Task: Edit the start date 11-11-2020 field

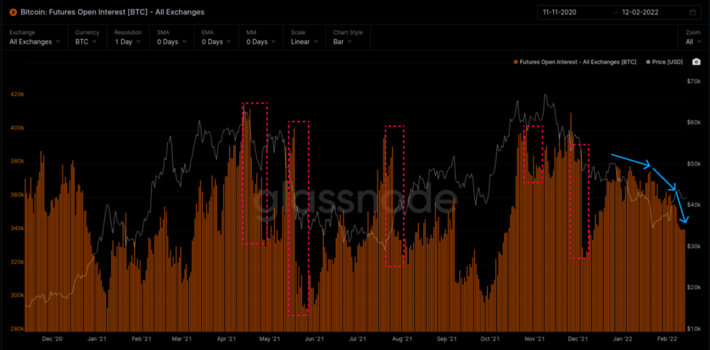Action: pos(569,12)
